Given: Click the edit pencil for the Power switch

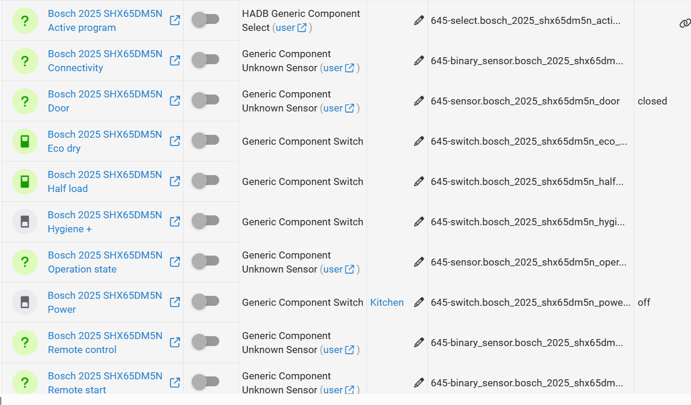Looking at the screenshot, I should 419,302.
